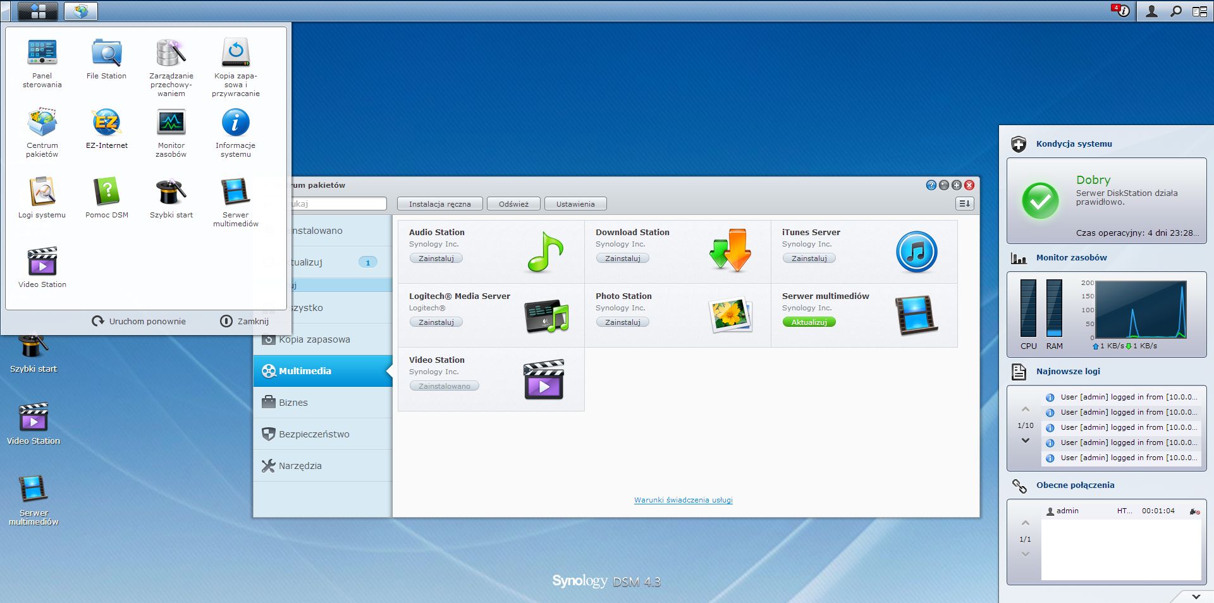This screenshot has height=603, width=1214.
Task: Open Panel sterowania from main menu
Action: click(x=42, y=63)
